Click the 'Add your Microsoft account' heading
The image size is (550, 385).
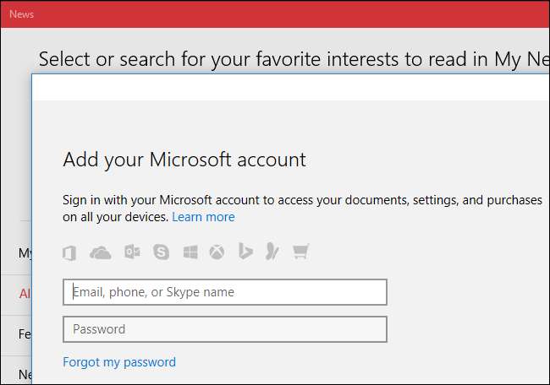[x=184, y=160]
